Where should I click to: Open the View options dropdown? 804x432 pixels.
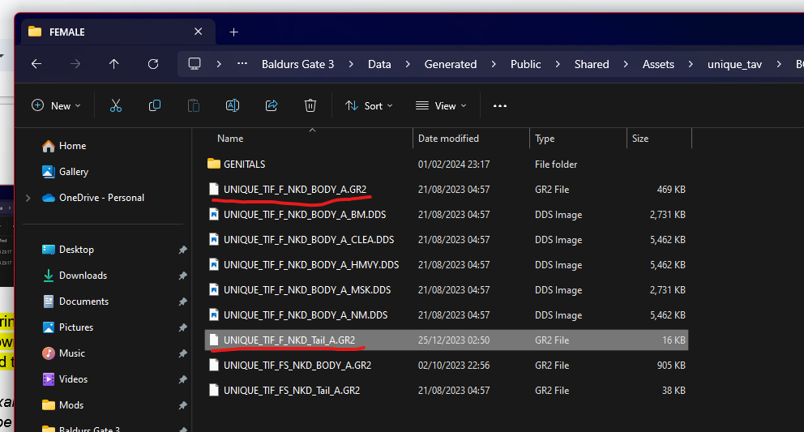point(441,105)
